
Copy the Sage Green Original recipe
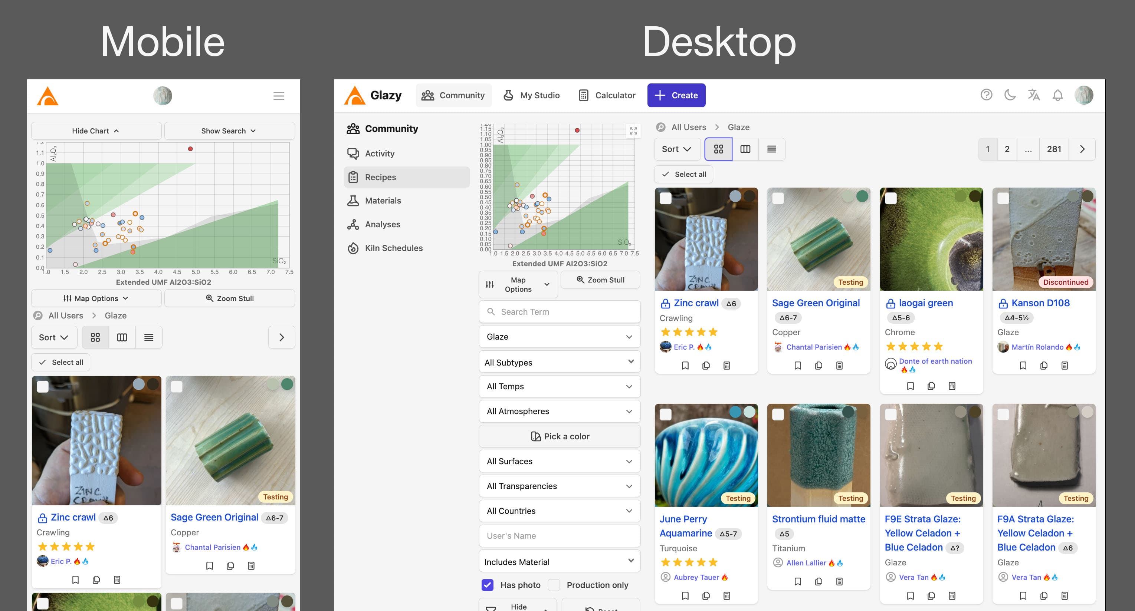coord(819,365)
